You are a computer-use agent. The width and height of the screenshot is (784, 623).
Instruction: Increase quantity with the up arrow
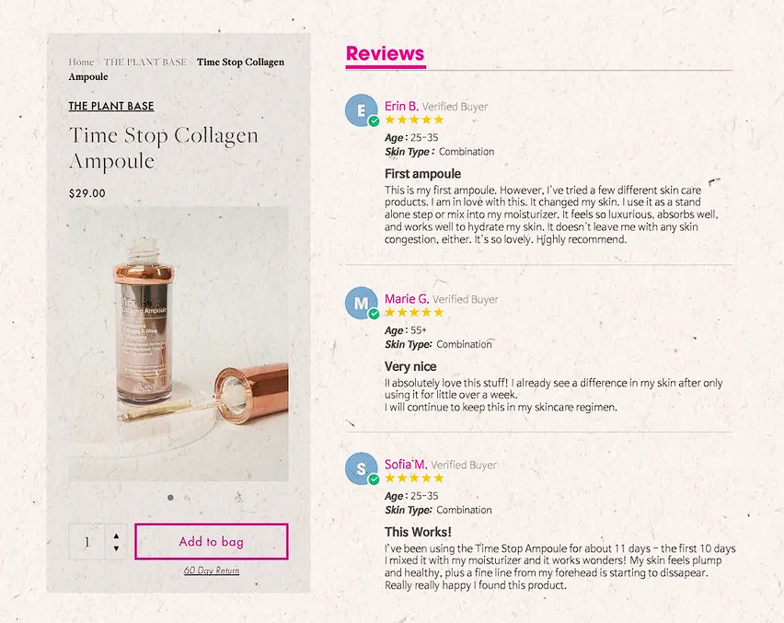click(x=116, y=535)
